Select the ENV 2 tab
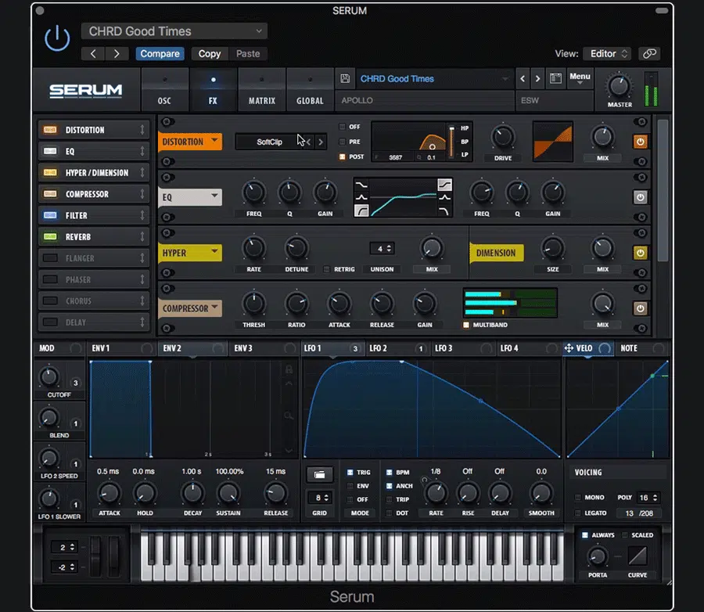704x612 pixels. [192, 348]
